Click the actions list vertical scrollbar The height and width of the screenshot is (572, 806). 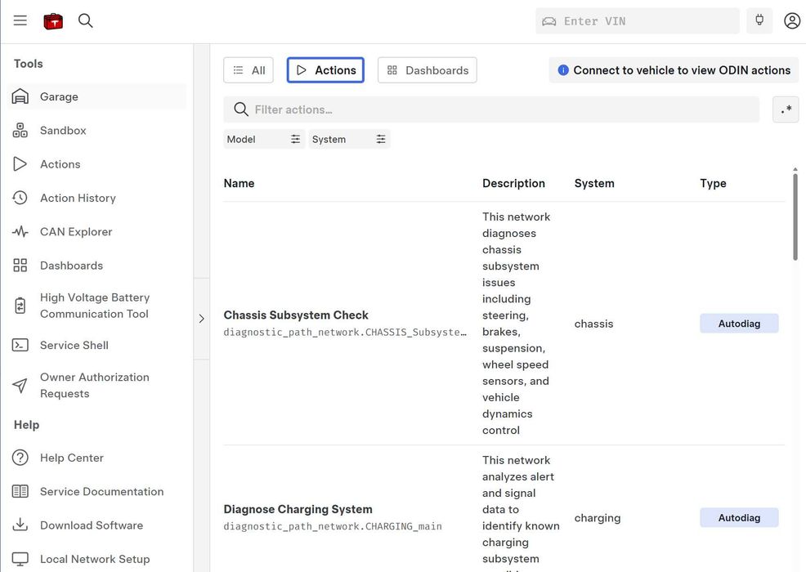tap(795, 217)
